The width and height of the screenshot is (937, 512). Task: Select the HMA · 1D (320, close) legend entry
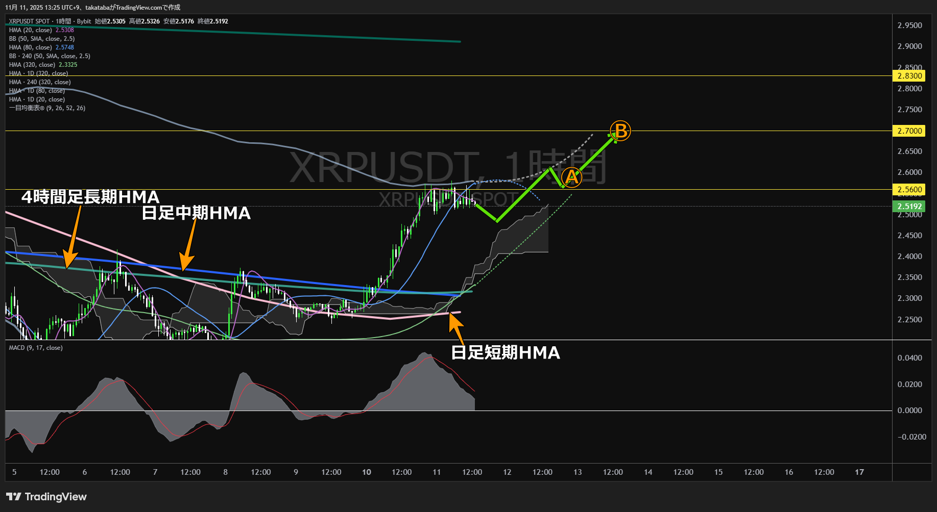click(38, 73)
